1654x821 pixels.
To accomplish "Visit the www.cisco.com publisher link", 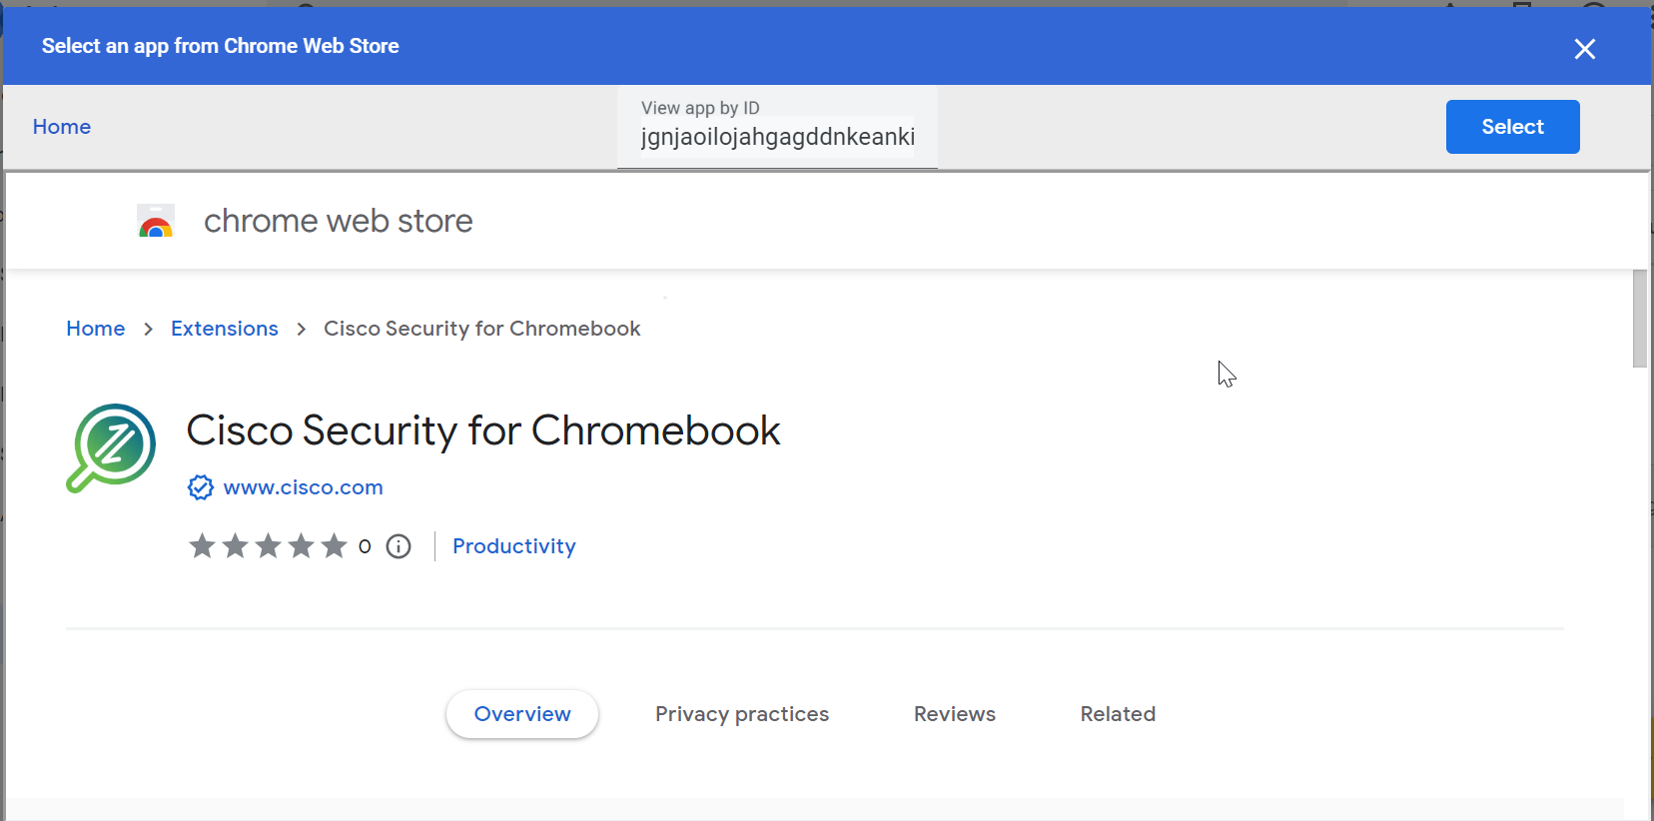I will coord(304,487).
